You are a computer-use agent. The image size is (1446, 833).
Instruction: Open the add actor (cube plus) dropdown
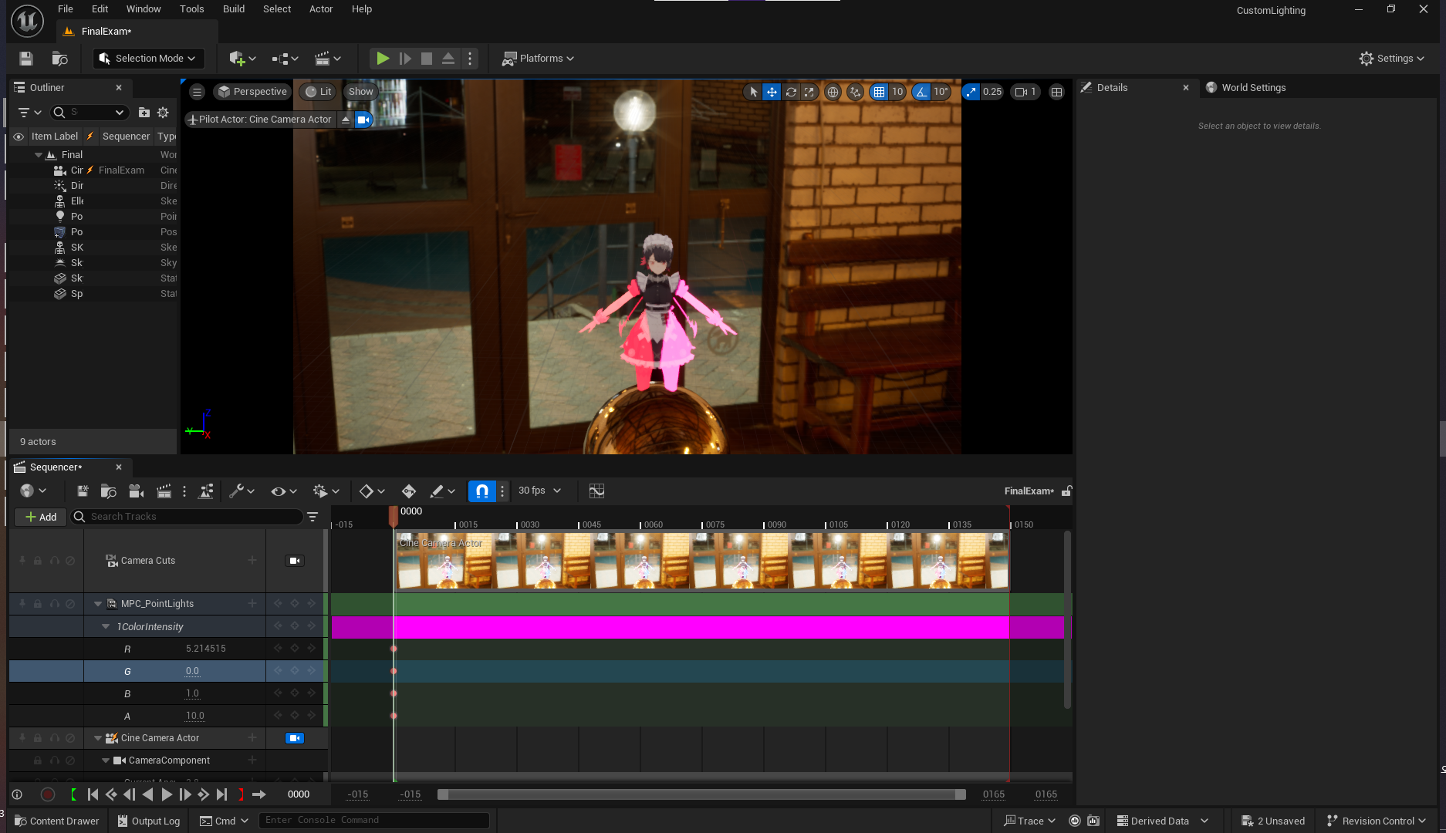(242, 59)
